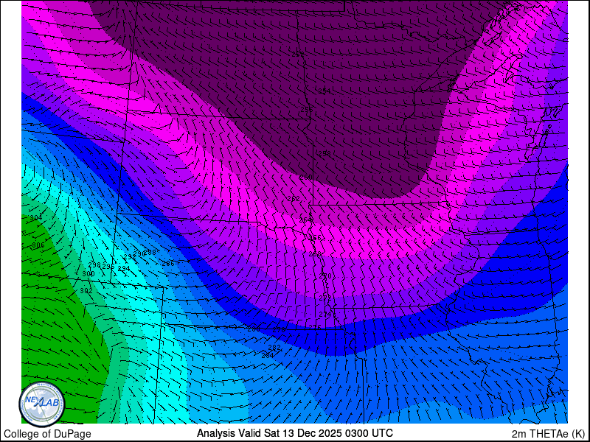
Task: Click the 270 contour label
Action: 325,276
